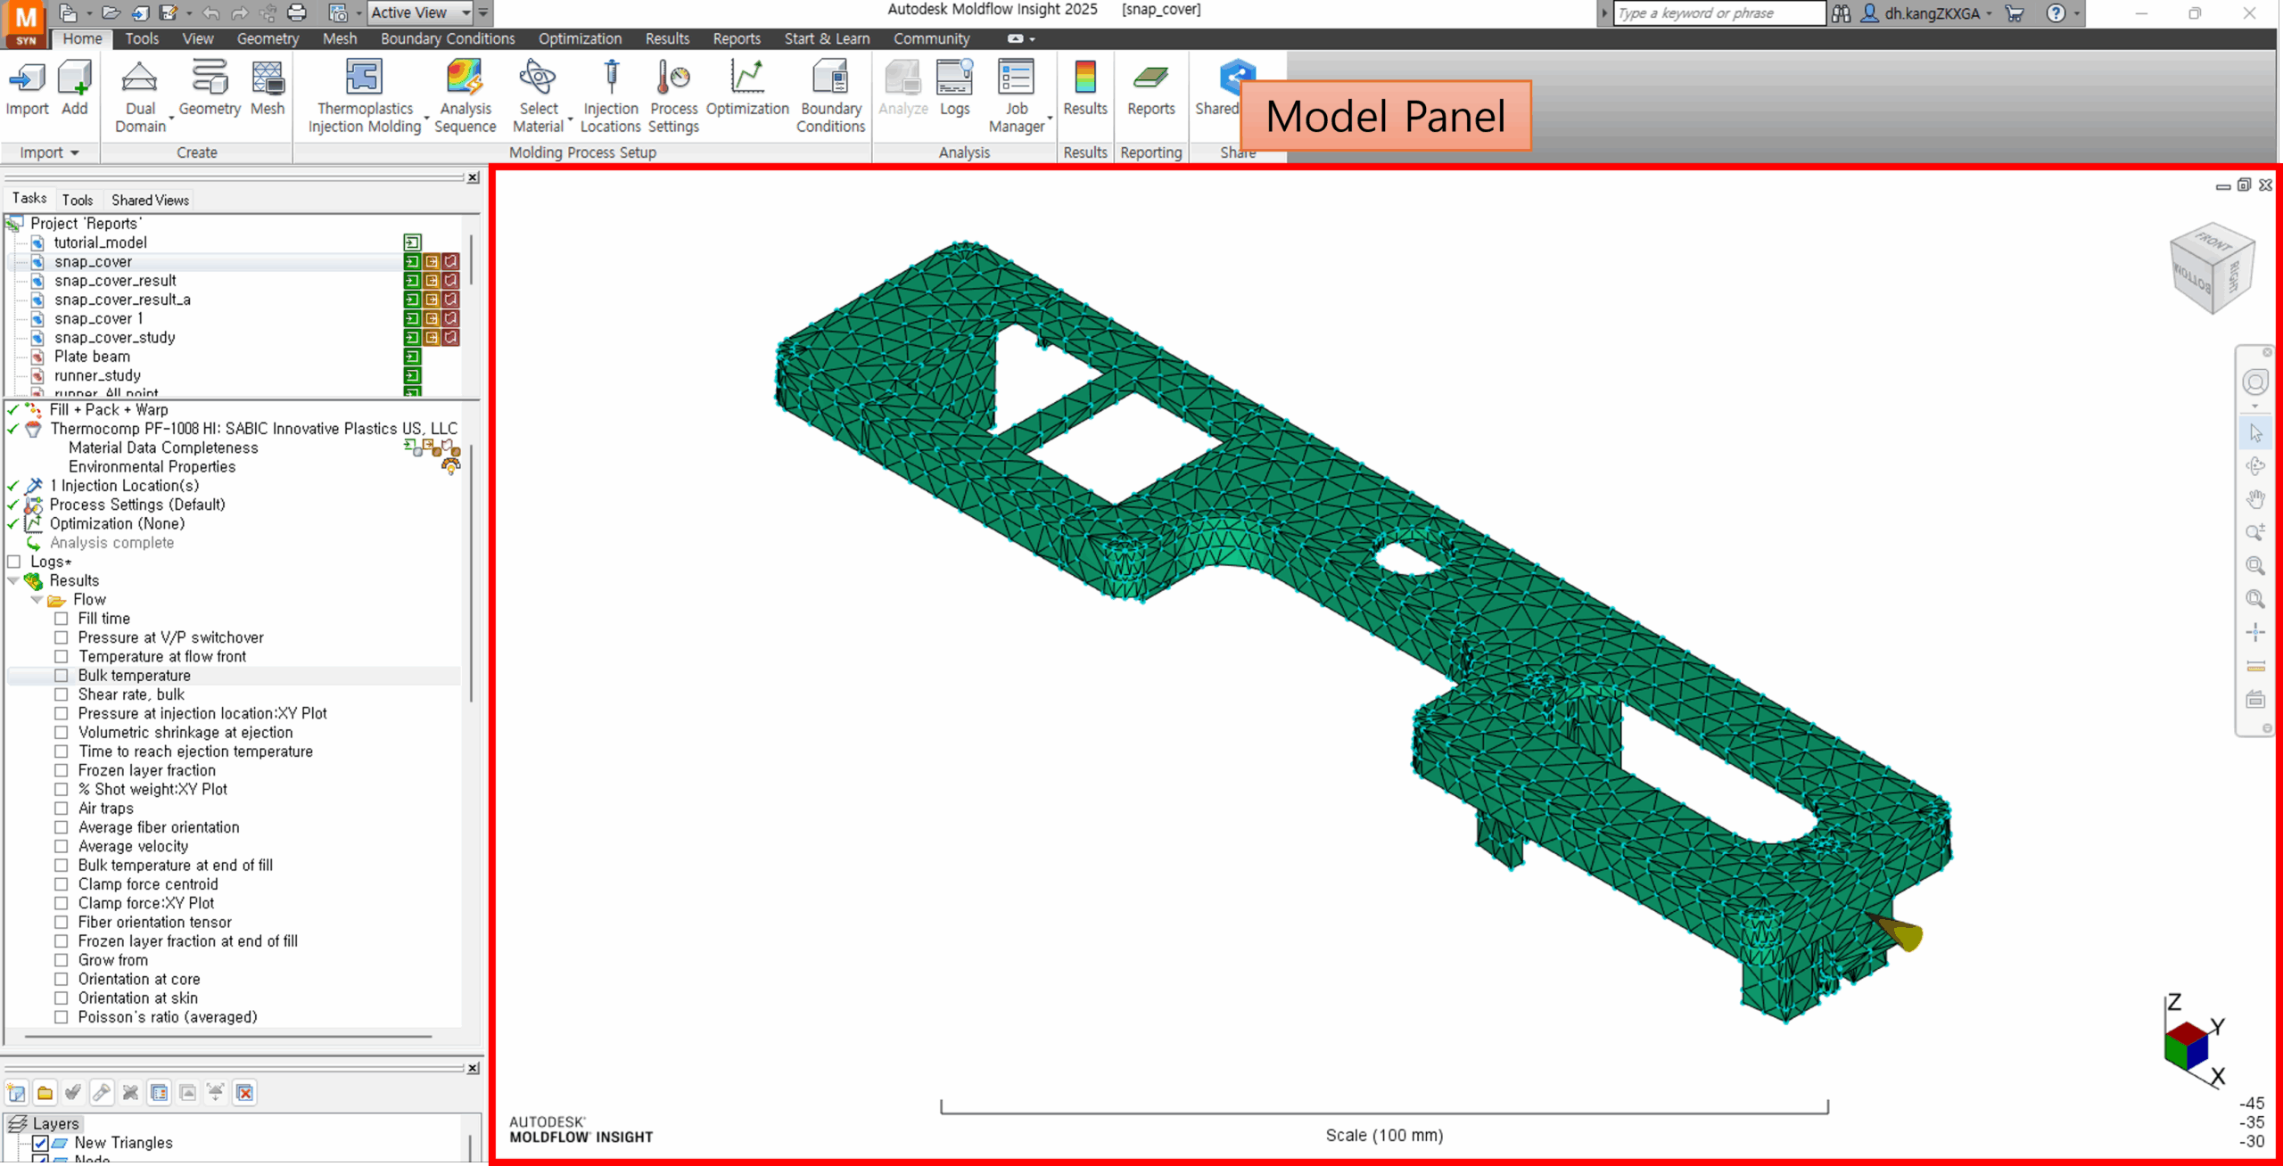Toggle the Logs checkbox
2283x1166 pixels.
14,562
